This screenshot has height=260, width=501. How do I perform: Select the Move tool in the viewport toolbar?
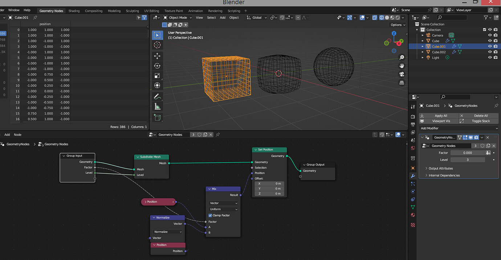tap(157, 56)
